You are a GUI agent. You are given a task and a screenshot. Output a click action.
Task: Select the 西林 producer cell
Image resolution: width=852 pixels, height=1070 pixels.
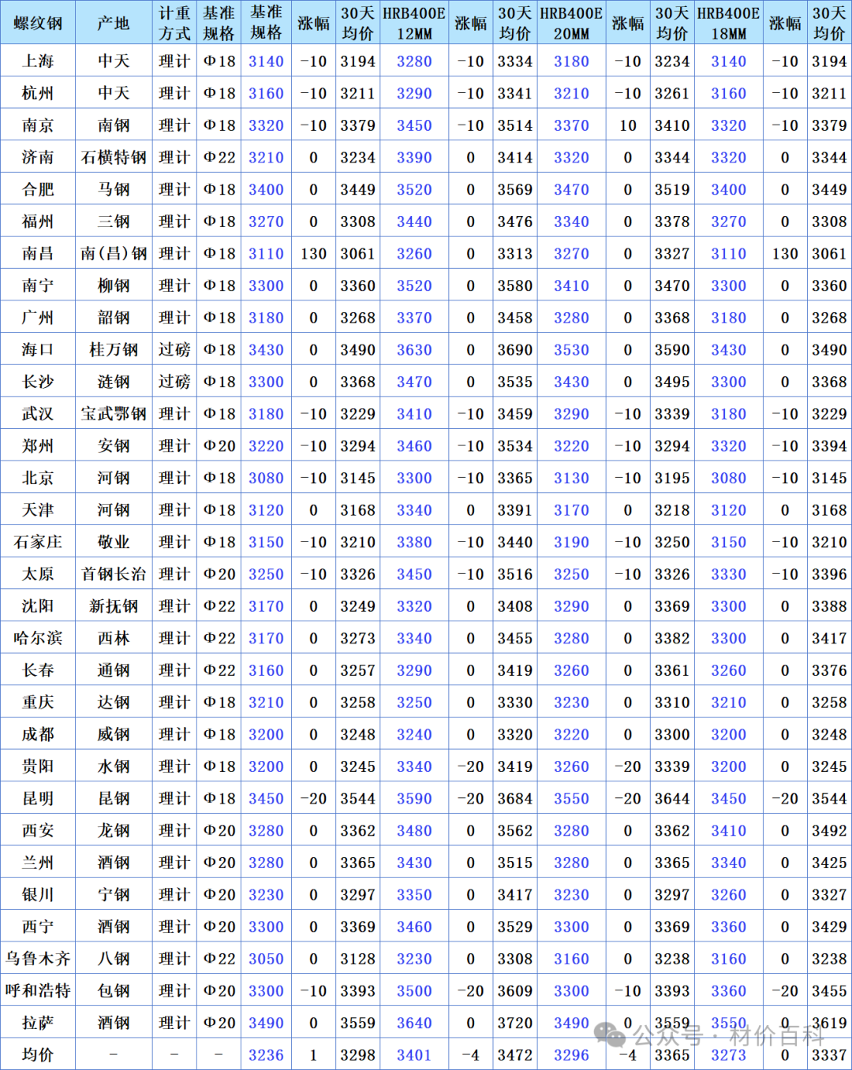114,638
